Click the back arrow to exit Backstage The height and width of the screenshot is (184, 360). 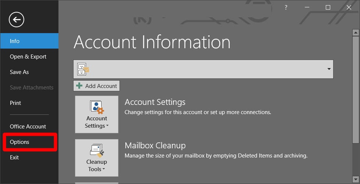coord(17,20)
